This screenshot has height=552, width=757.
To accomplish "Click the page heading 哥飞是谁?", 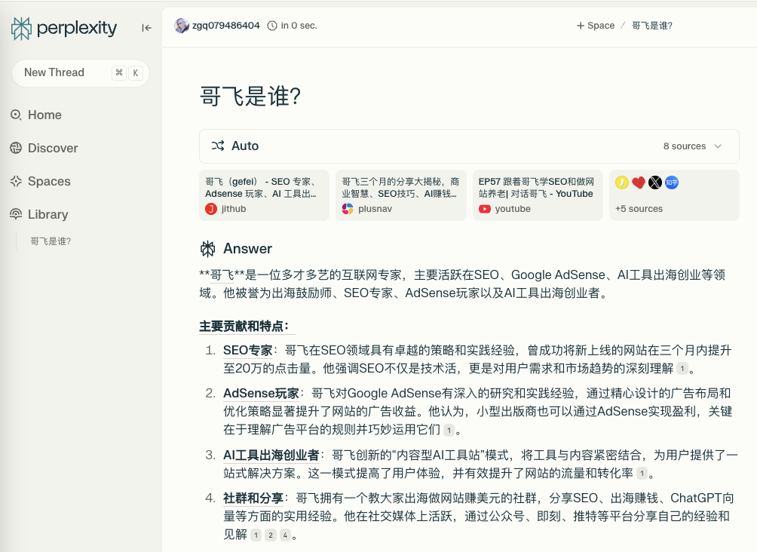I will pyautogui.click(x=250, y=96).
